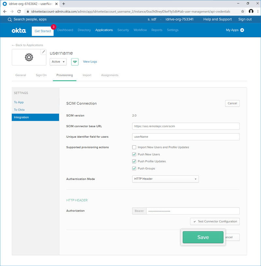The image size is (261, 266).
Task: Enable Import New Users and Profile Updates
Action: click(x=134, y=147)
